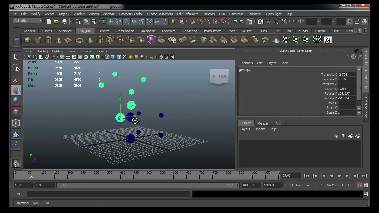Screen dimensions: 379x213
Task: Switch to the Render layer tab
Action: click(263, 123)
